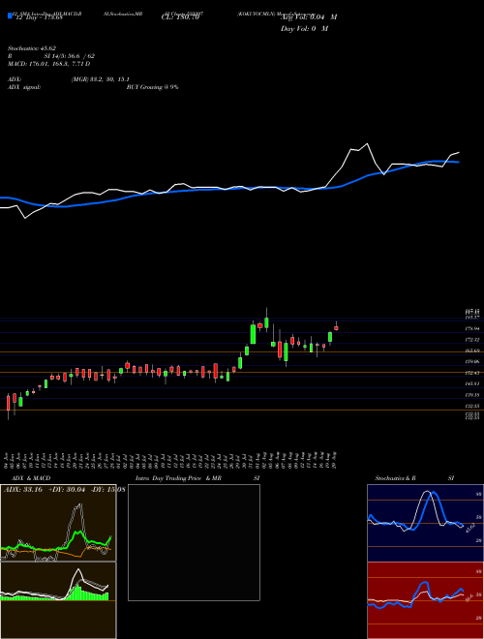Select the '-DY: 15.08' value
Viewport: 484px width, 639px height.
click(x=108, y=490)
